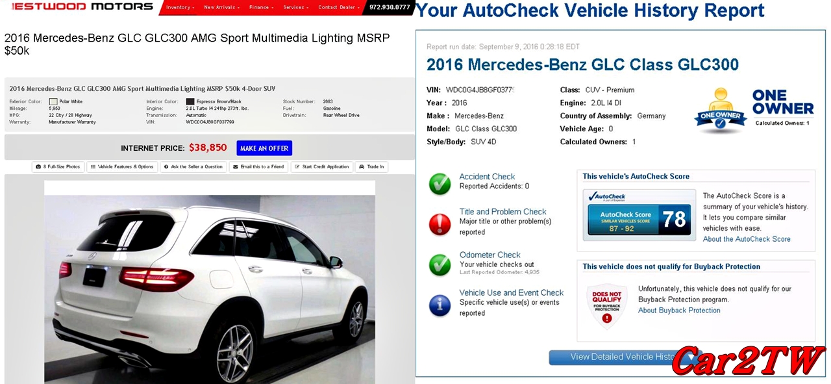Expand the New Arrivals menu
Image resolution: width=831 pixels, height=384 pixels.
coord(222,7)
